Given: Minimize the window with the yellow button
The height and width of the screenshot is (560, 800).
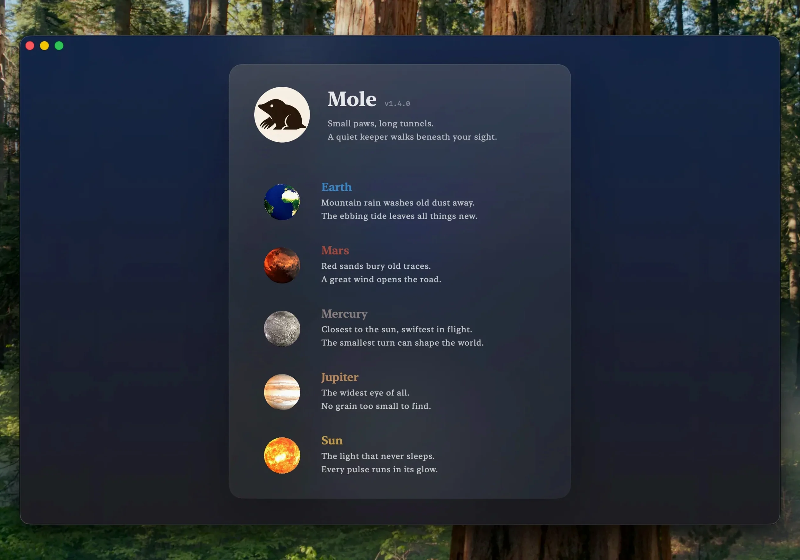Looking at the screenshot, I should [44, 46].
